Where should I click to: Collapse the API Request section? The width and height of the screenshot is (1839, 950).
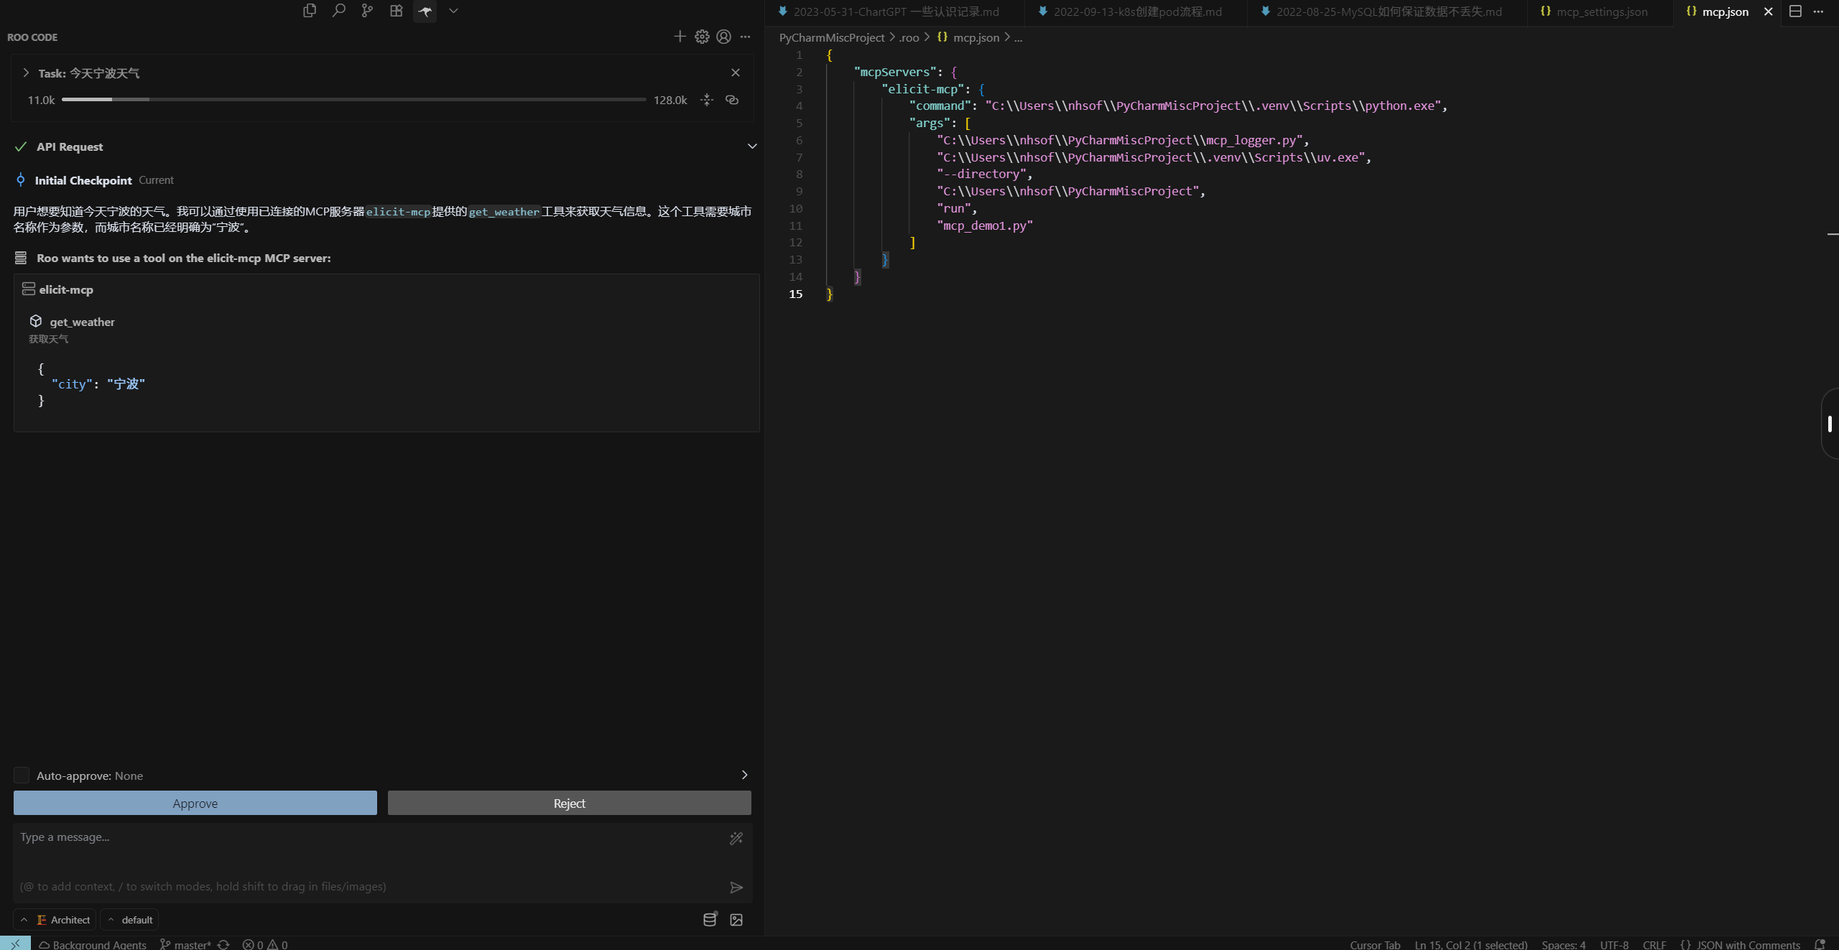(752, 146)
